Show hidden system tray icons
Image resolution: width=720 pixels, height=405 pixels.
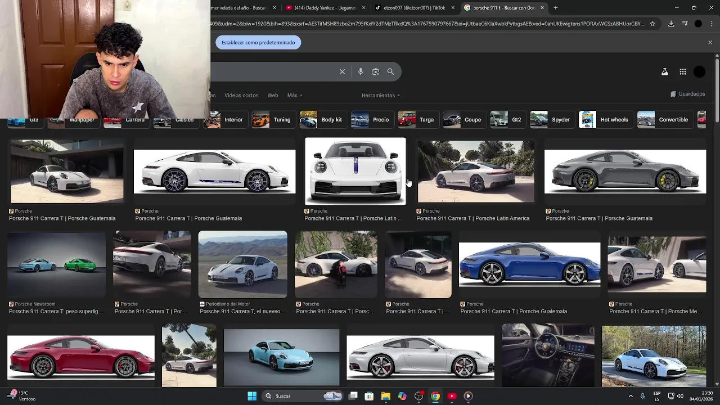(x=631, y=396)
